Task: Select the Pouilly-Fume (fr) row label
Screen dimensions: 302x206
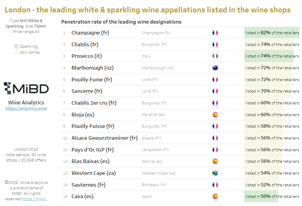Action: tap(92, 80)
